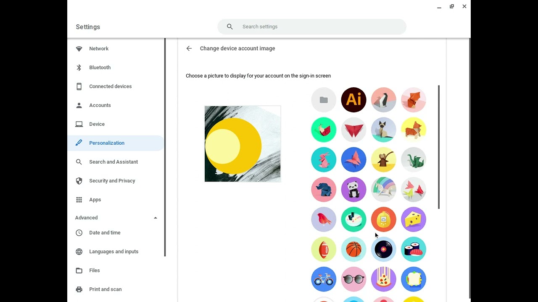538x302 pixels.
Task: Choose the sunglasses avatar
Action: 353,279
